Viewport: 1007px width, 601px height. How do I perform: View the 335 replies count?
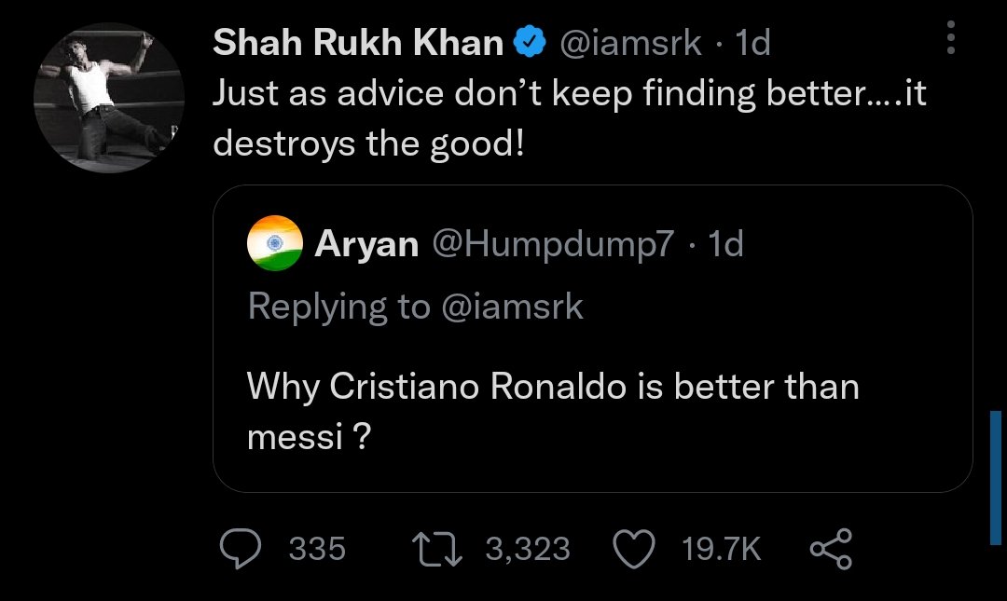pos(317,549)
